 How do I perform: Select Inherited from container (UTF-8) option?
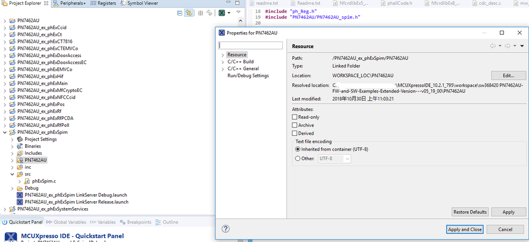(x=298, y=149)
